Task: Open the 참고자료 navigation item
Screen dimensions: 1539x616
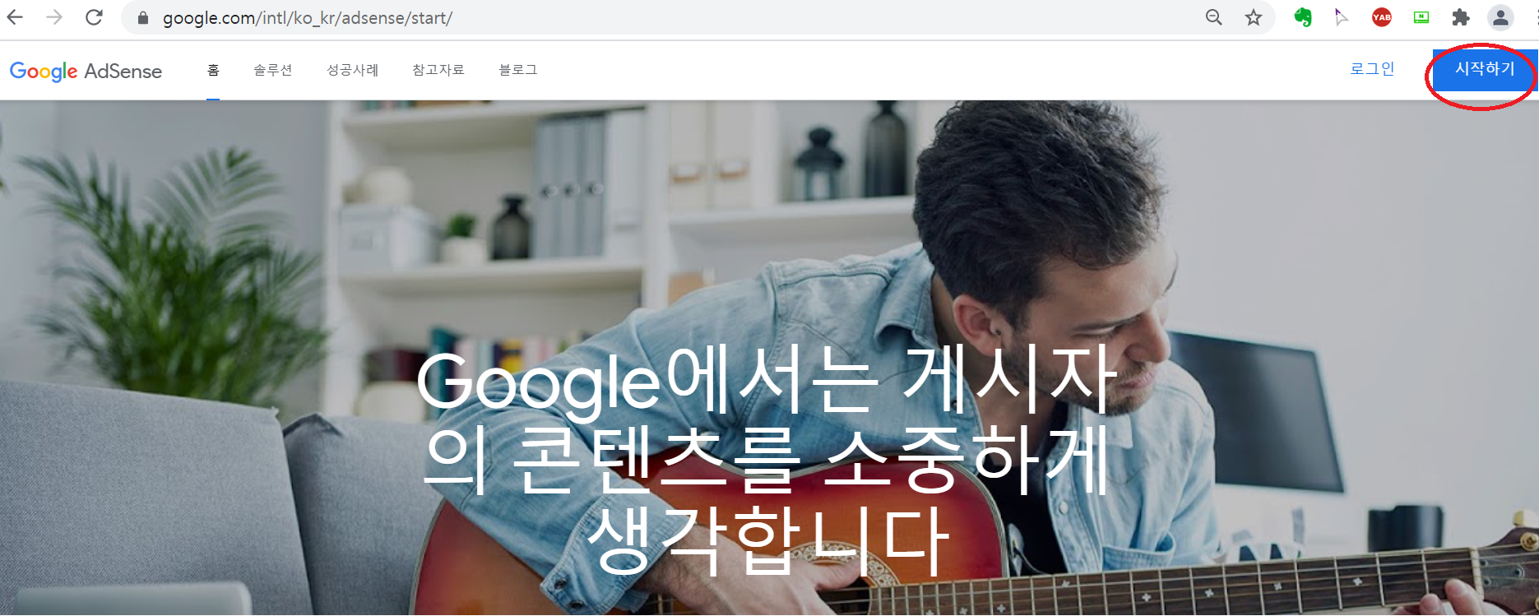Action: [x=438, y=70]
